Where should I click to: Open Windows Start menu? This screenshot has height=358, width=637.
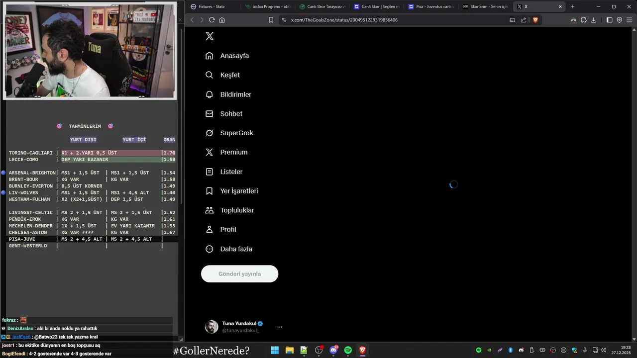[x=275, y=350]
